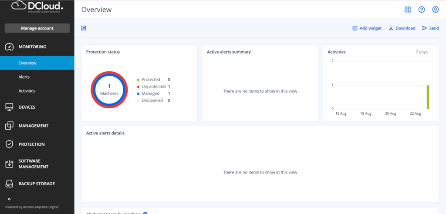Click the DCloud logo

coord(37,7)
